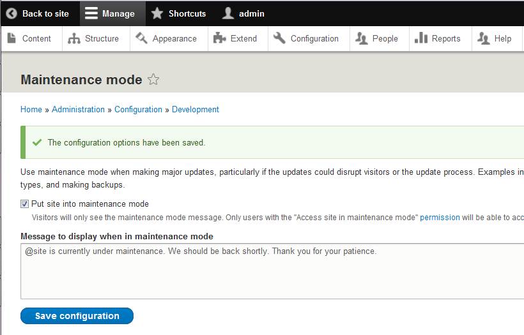Follow the Home breadcrumb link
The height and width of the screenshot is (335, 524).
(31, 110)
